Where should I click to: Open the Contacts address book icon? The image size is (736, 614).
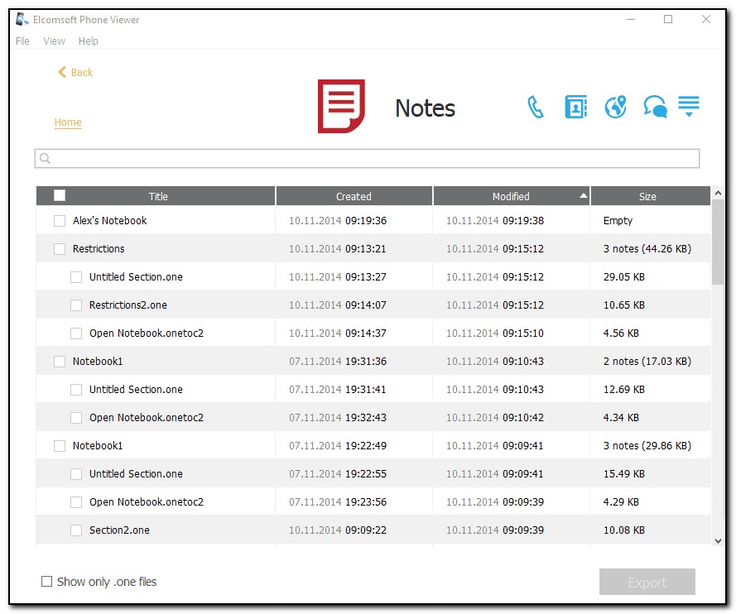pyautogui.click(x=575, y=107)
